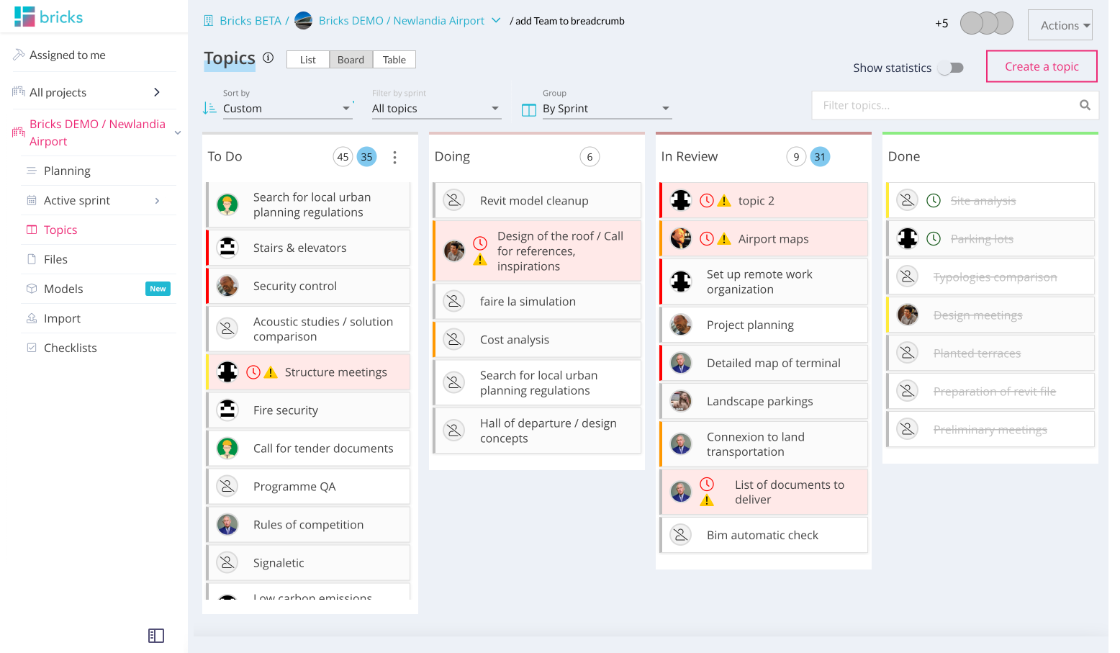Image resolution: width=1120 pixels, height=653 pixels.
Task: Click the search magnifier in filter box
Action: point(1085,105)
